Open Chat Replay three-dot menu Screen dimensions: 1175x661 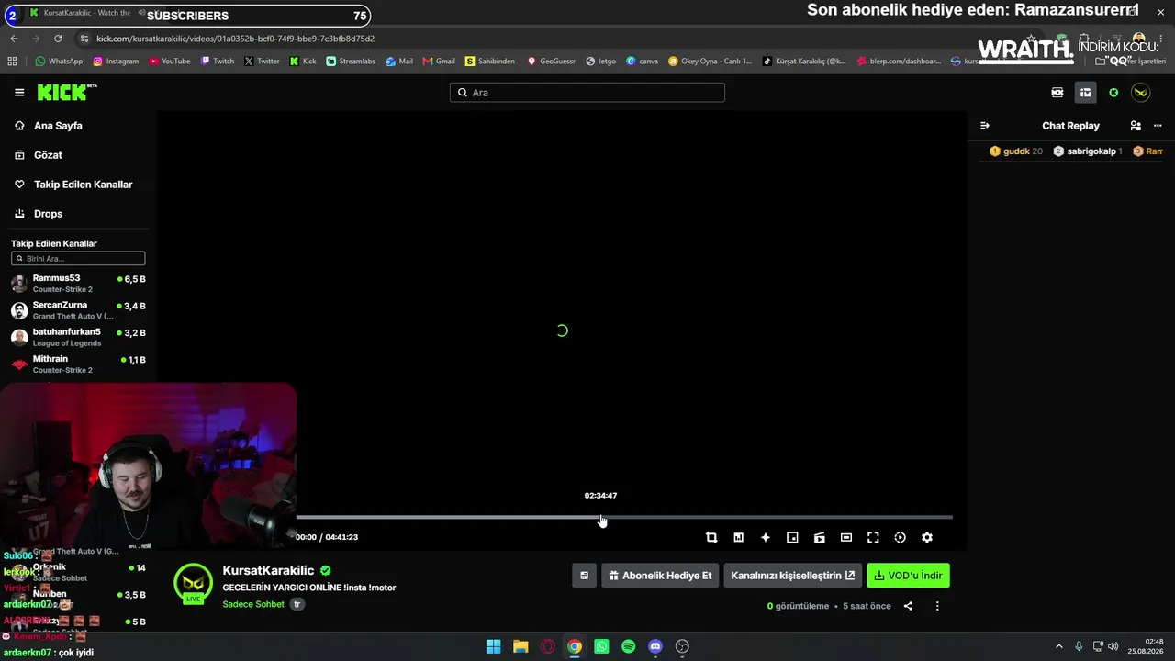click(1158, 126)
